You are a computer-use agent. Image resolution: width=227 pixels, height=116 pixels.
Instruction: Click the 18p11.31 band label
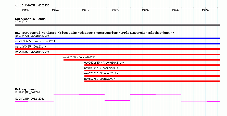tap(21, 22)
